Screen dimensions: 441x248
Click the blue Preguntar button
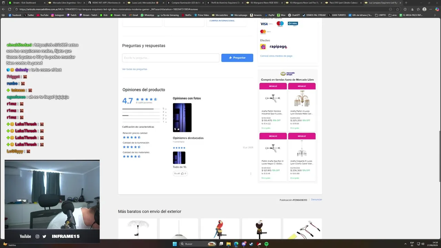coord(237,58)
